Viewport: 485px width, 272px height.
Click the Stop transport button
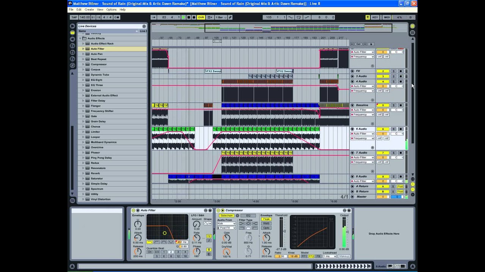pos(189,17)
